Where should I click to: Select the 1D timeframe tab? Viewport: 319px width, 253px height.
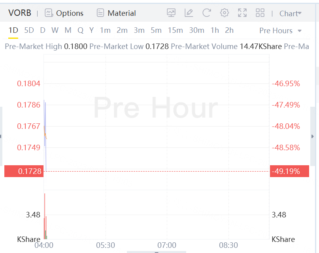tap(13, 30)
